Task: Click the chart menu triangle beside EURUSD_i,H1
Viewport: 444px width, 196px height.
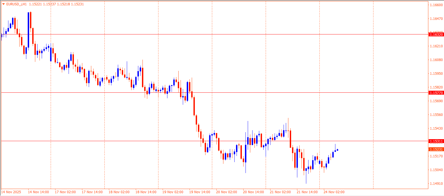Action: (3, 4)
